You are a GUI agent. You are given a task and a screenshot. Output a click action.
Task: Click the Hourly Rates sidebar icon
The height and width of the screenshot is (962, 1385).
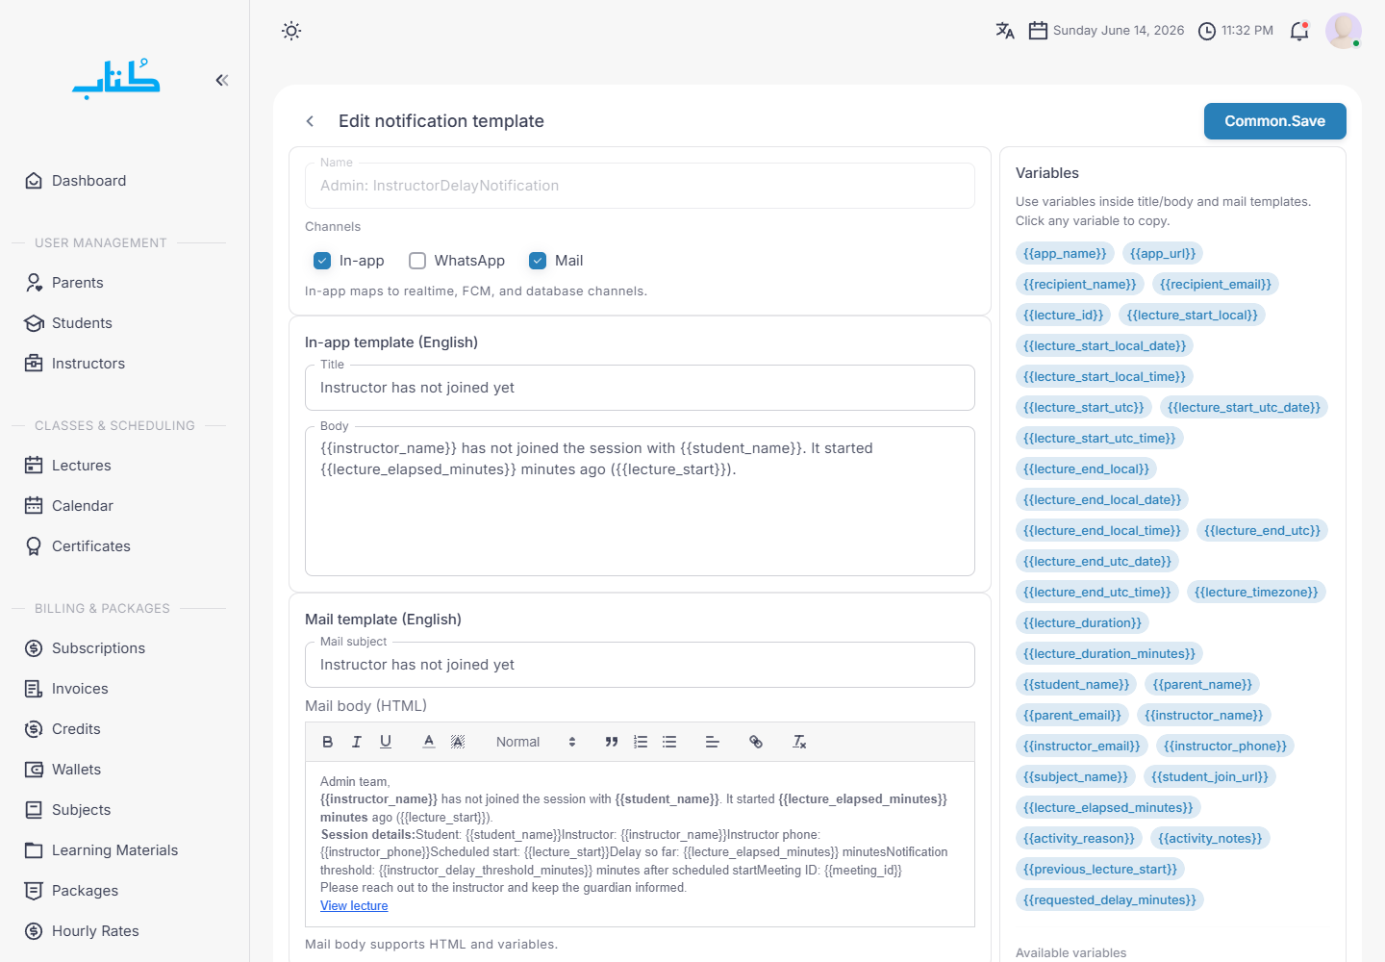point(34,931)
